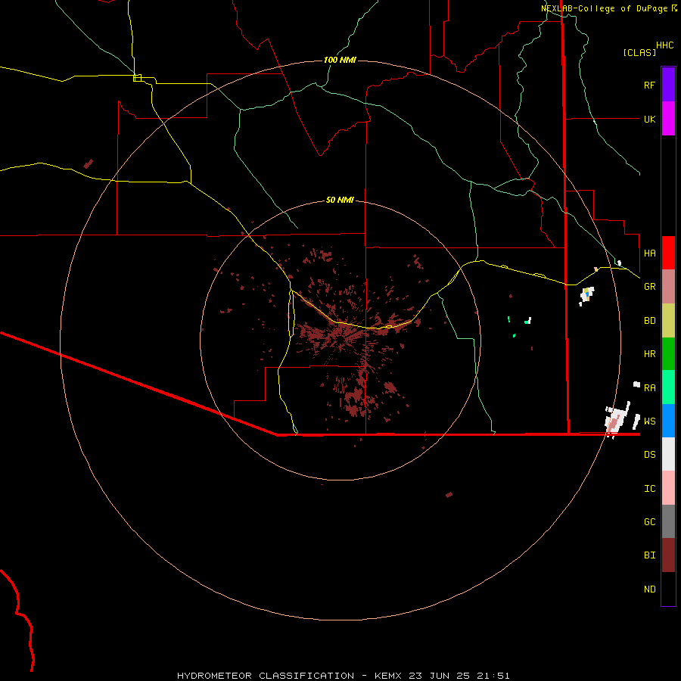This screenshot has height=681, width=681.
Task: Pick the RA light-green legend swatch
Action: coord(668,387)
